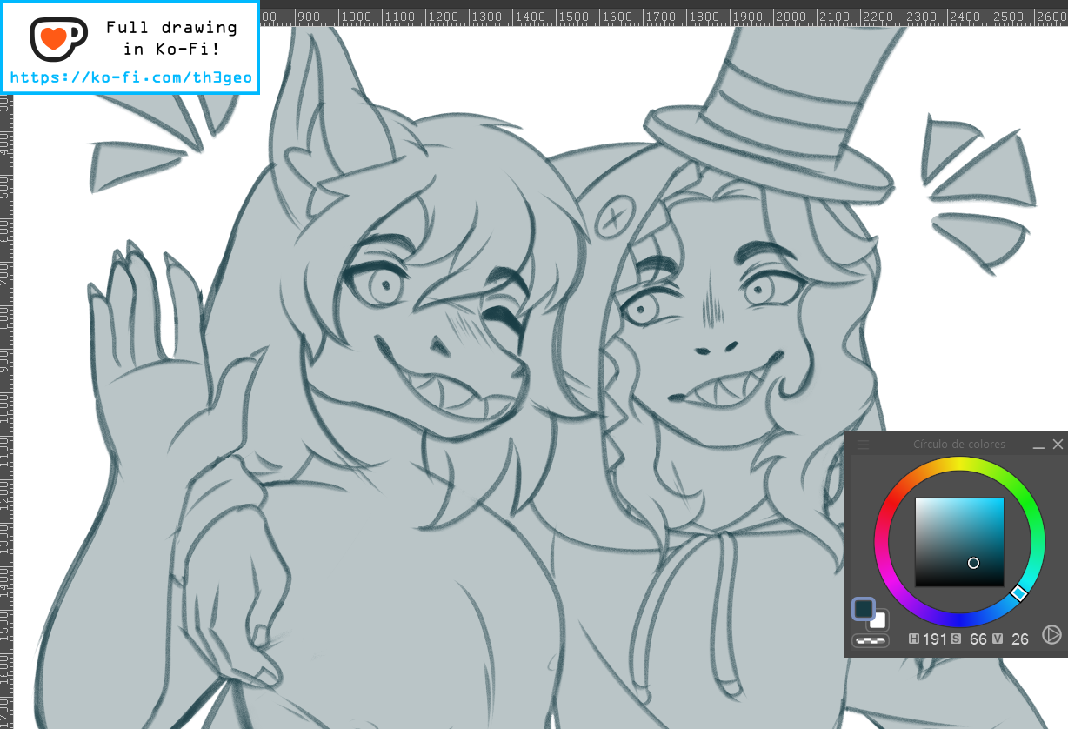1068x729 pixels.
Task: Switch color space with the circled arrow button
Action: [x=1051, y=635]
